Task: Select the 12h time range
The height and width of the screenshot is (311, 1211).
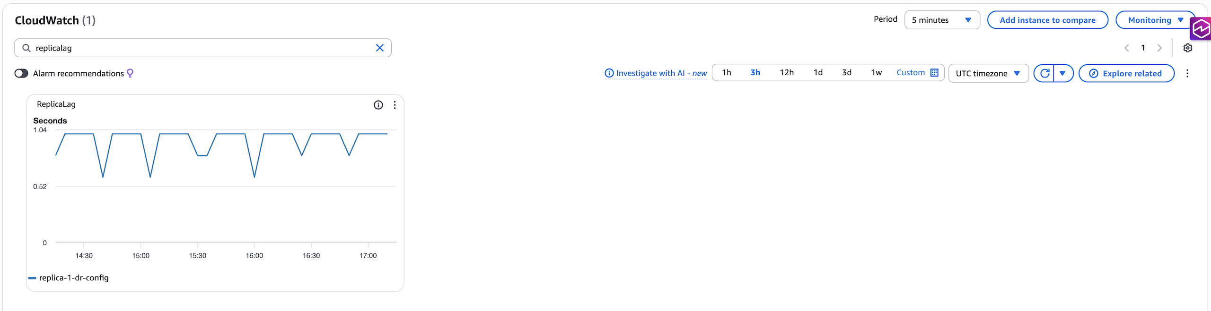Action: [787, 72]
